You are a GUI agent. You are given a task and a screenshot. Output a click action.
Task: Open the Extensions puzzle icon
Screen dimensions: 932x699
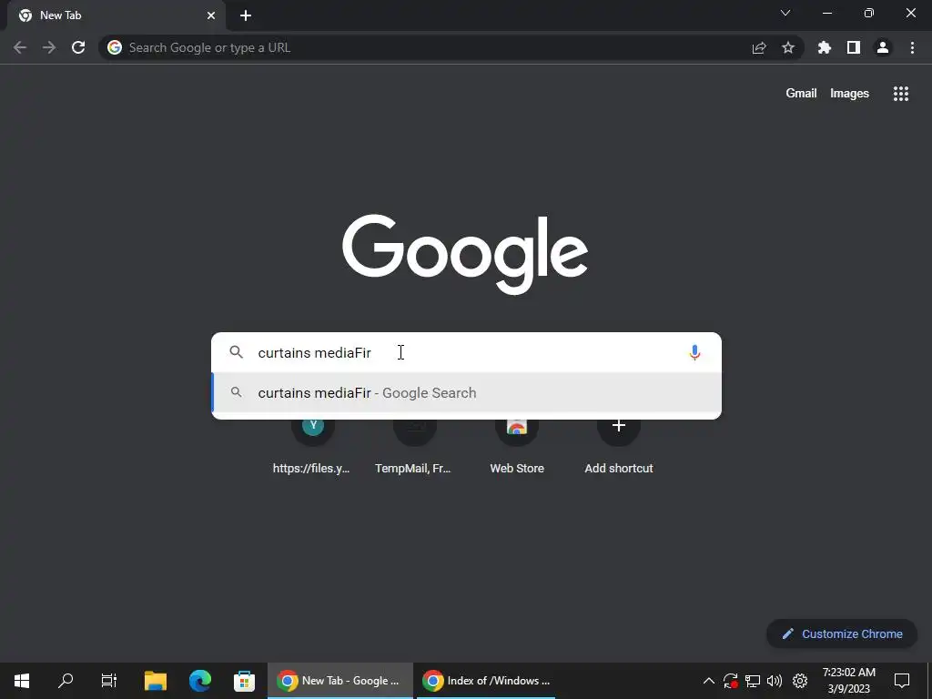825,47
